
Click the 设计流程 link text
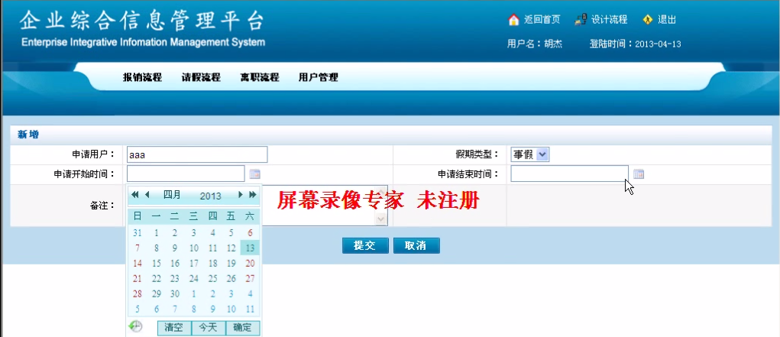(610, 20)
